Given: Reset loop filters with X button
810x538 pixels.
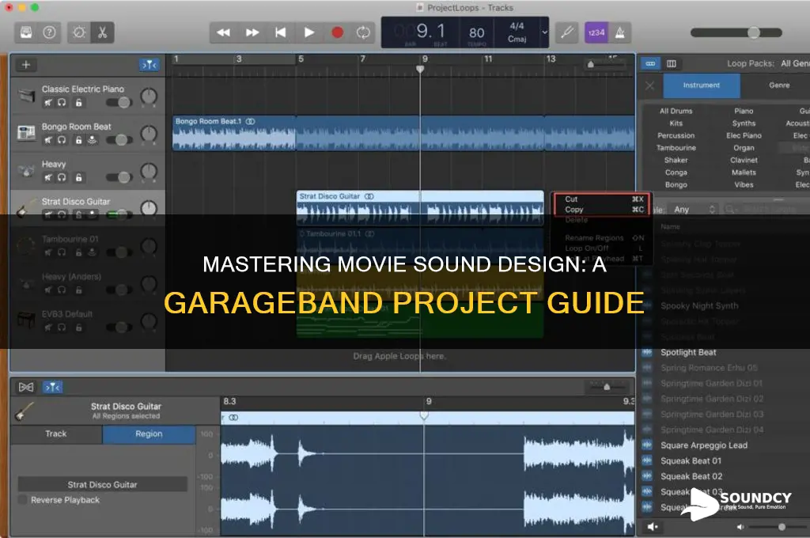Looking at the screenshot, I should pos(650,85).
